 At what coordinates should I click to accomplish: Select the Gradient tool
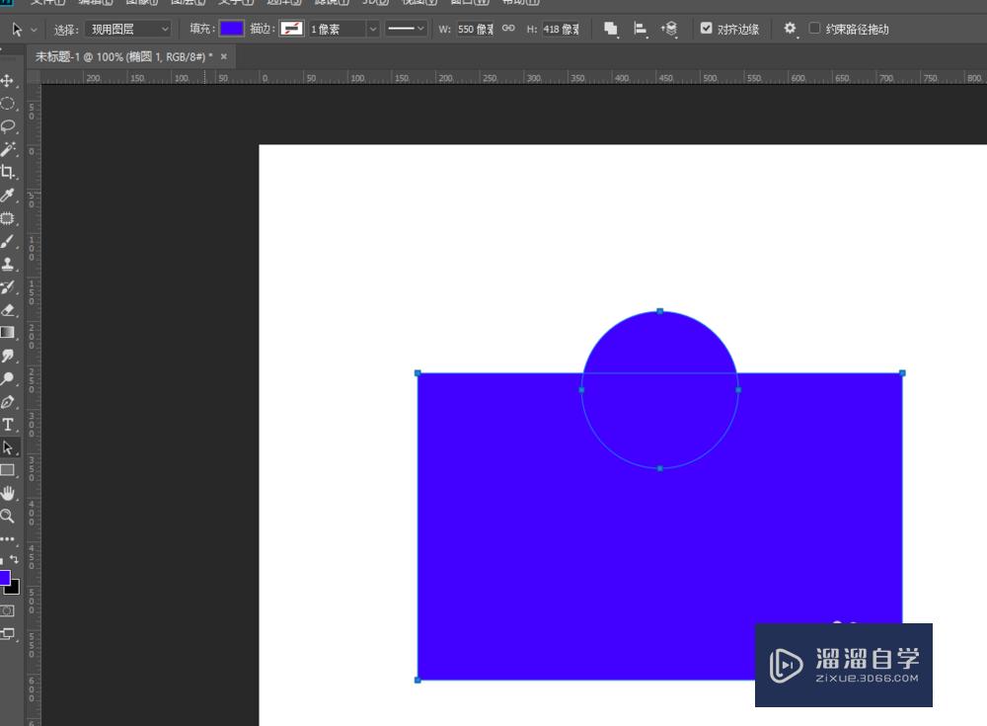point(8,333)
